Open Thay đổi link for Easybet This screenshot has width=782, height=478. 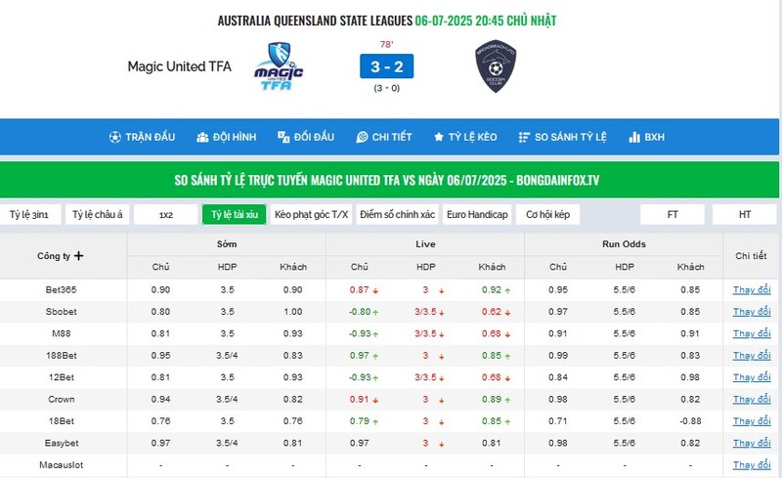tap(752, 444)
